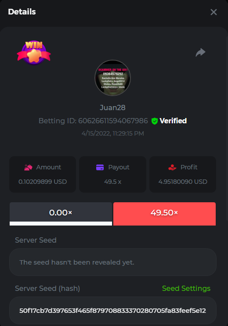Click the Payout card icon
Viewport: 228px width, 326px height.
[100, 167]
